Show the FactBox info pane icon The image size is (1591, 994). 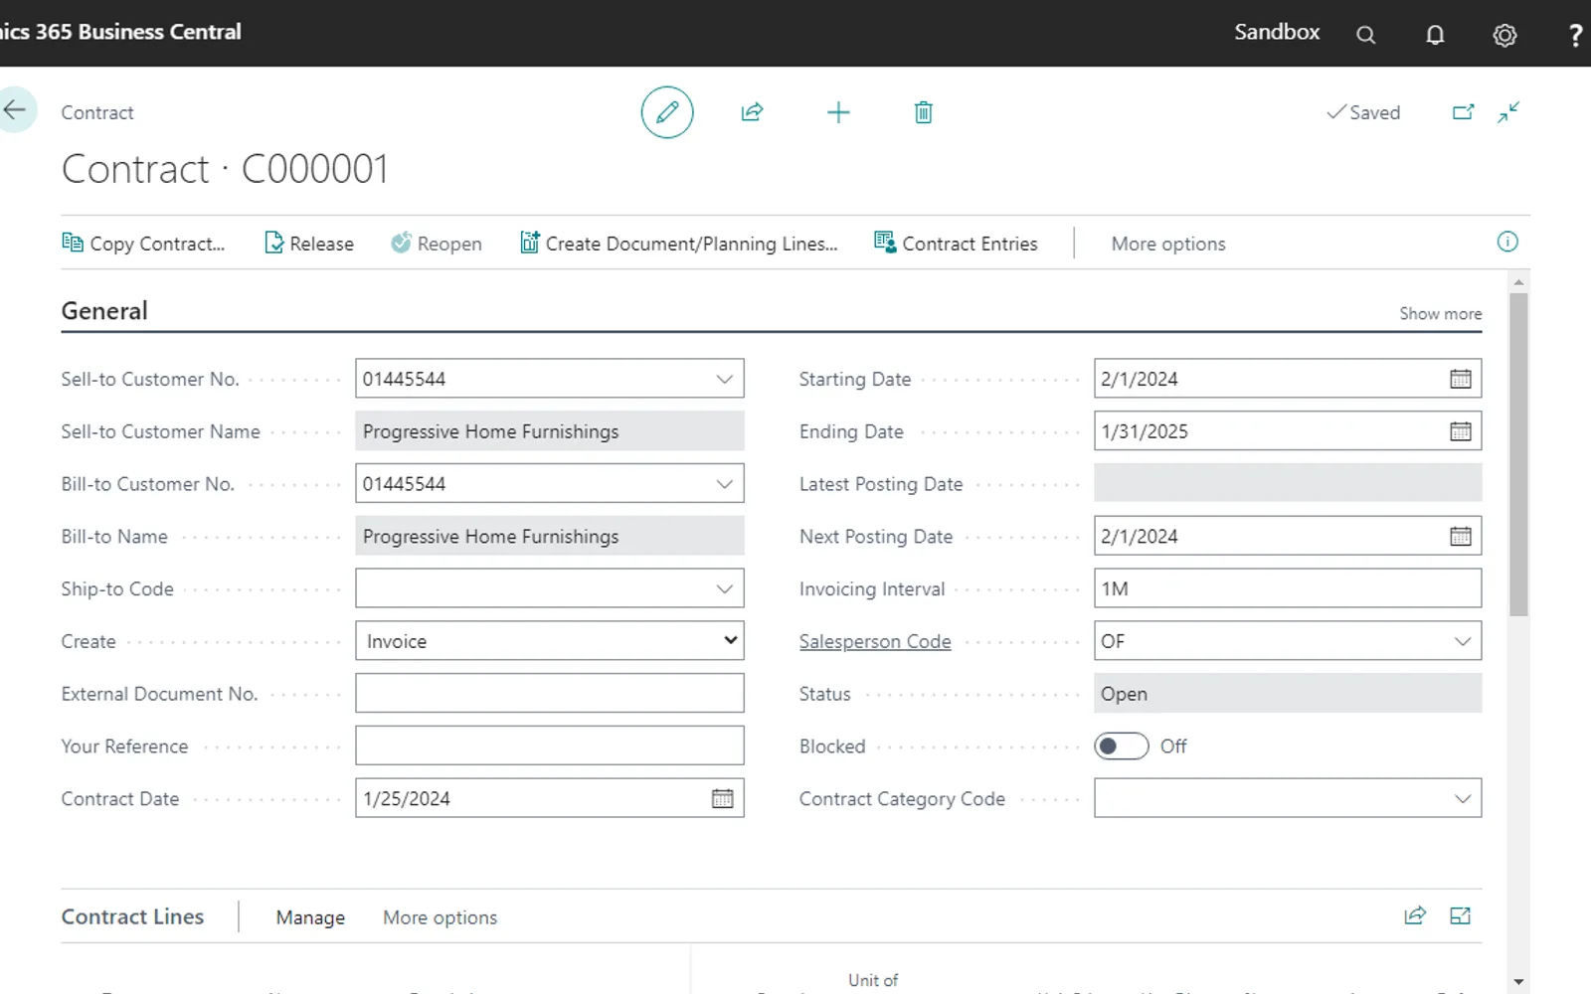tap(1507, 242)
